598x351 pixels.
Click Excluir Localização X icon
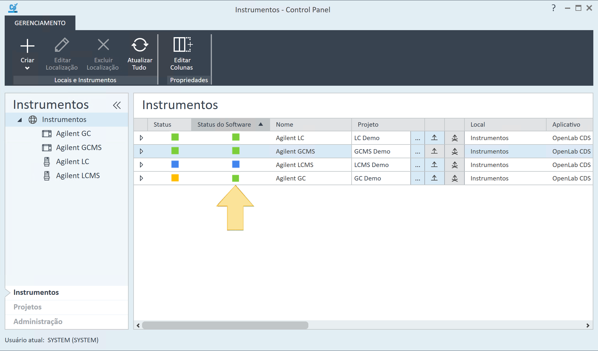click(103, 45)
